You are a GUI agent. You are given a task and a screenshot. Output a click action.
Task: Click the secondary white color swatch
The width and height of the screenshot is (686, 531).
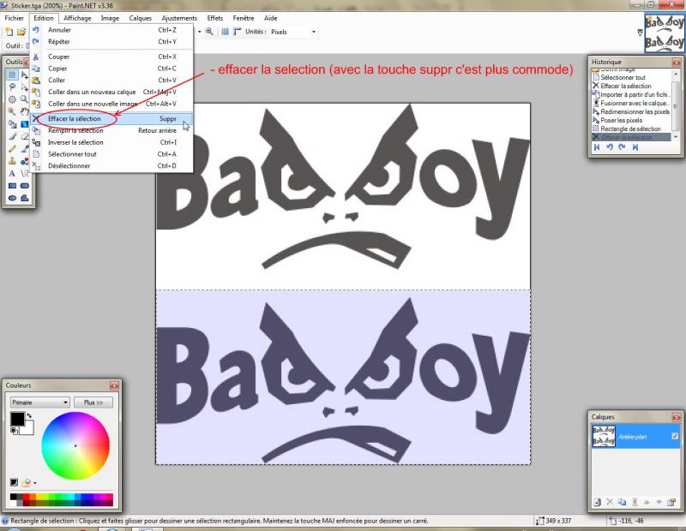click(28, 429)
